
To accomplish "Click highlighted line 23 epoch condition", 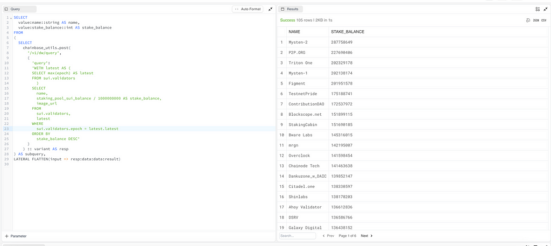I will 77,129.
